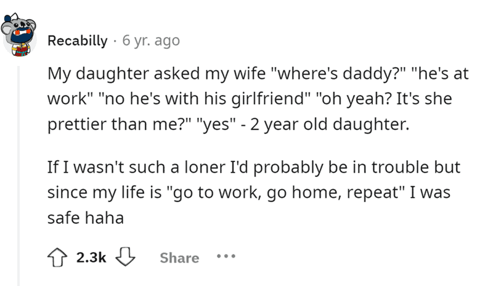Upvote the Recabilly comment
This screenshot has height=286, width=493.
pyautogui.click(x=59, y=258)
